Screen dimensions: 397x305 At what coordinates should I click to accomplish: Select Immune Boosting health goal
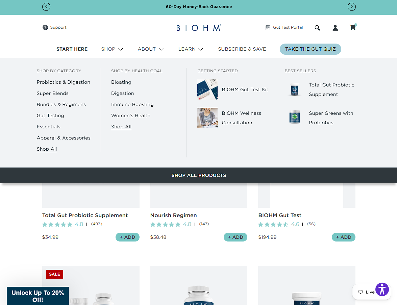[x=132, y=104]
